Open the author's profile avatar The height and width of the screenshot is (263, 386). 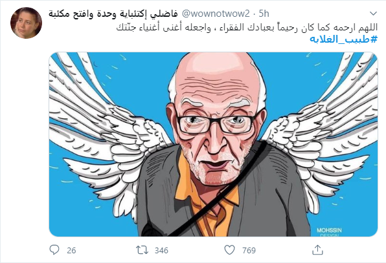click(26, 23)
